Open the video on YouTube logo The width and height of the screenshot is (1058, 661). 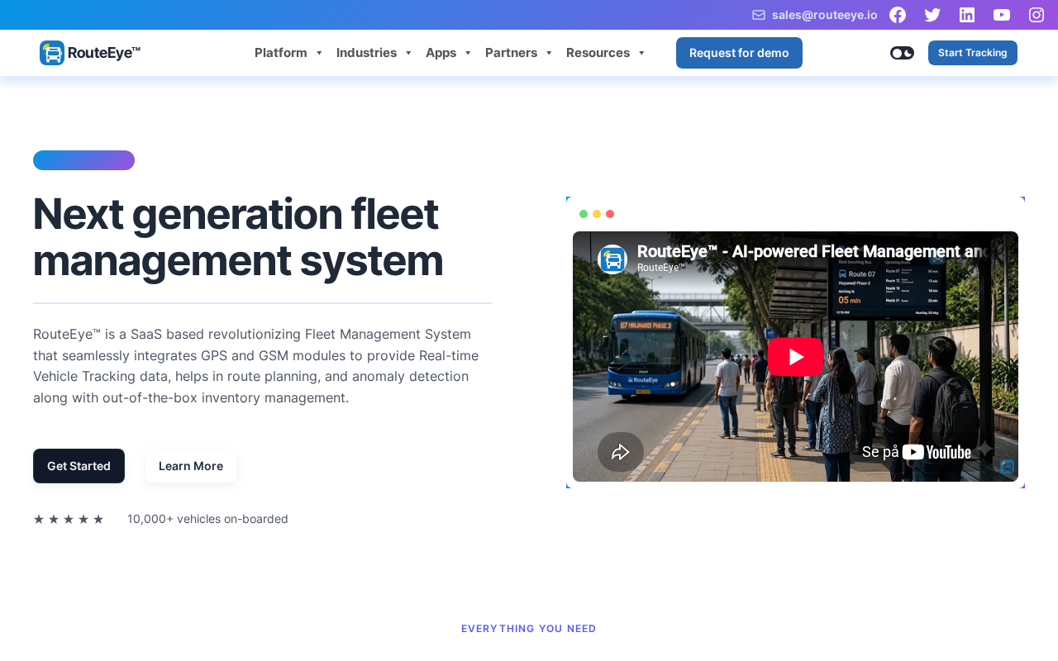pyautogui.click(x=936, y=452)
